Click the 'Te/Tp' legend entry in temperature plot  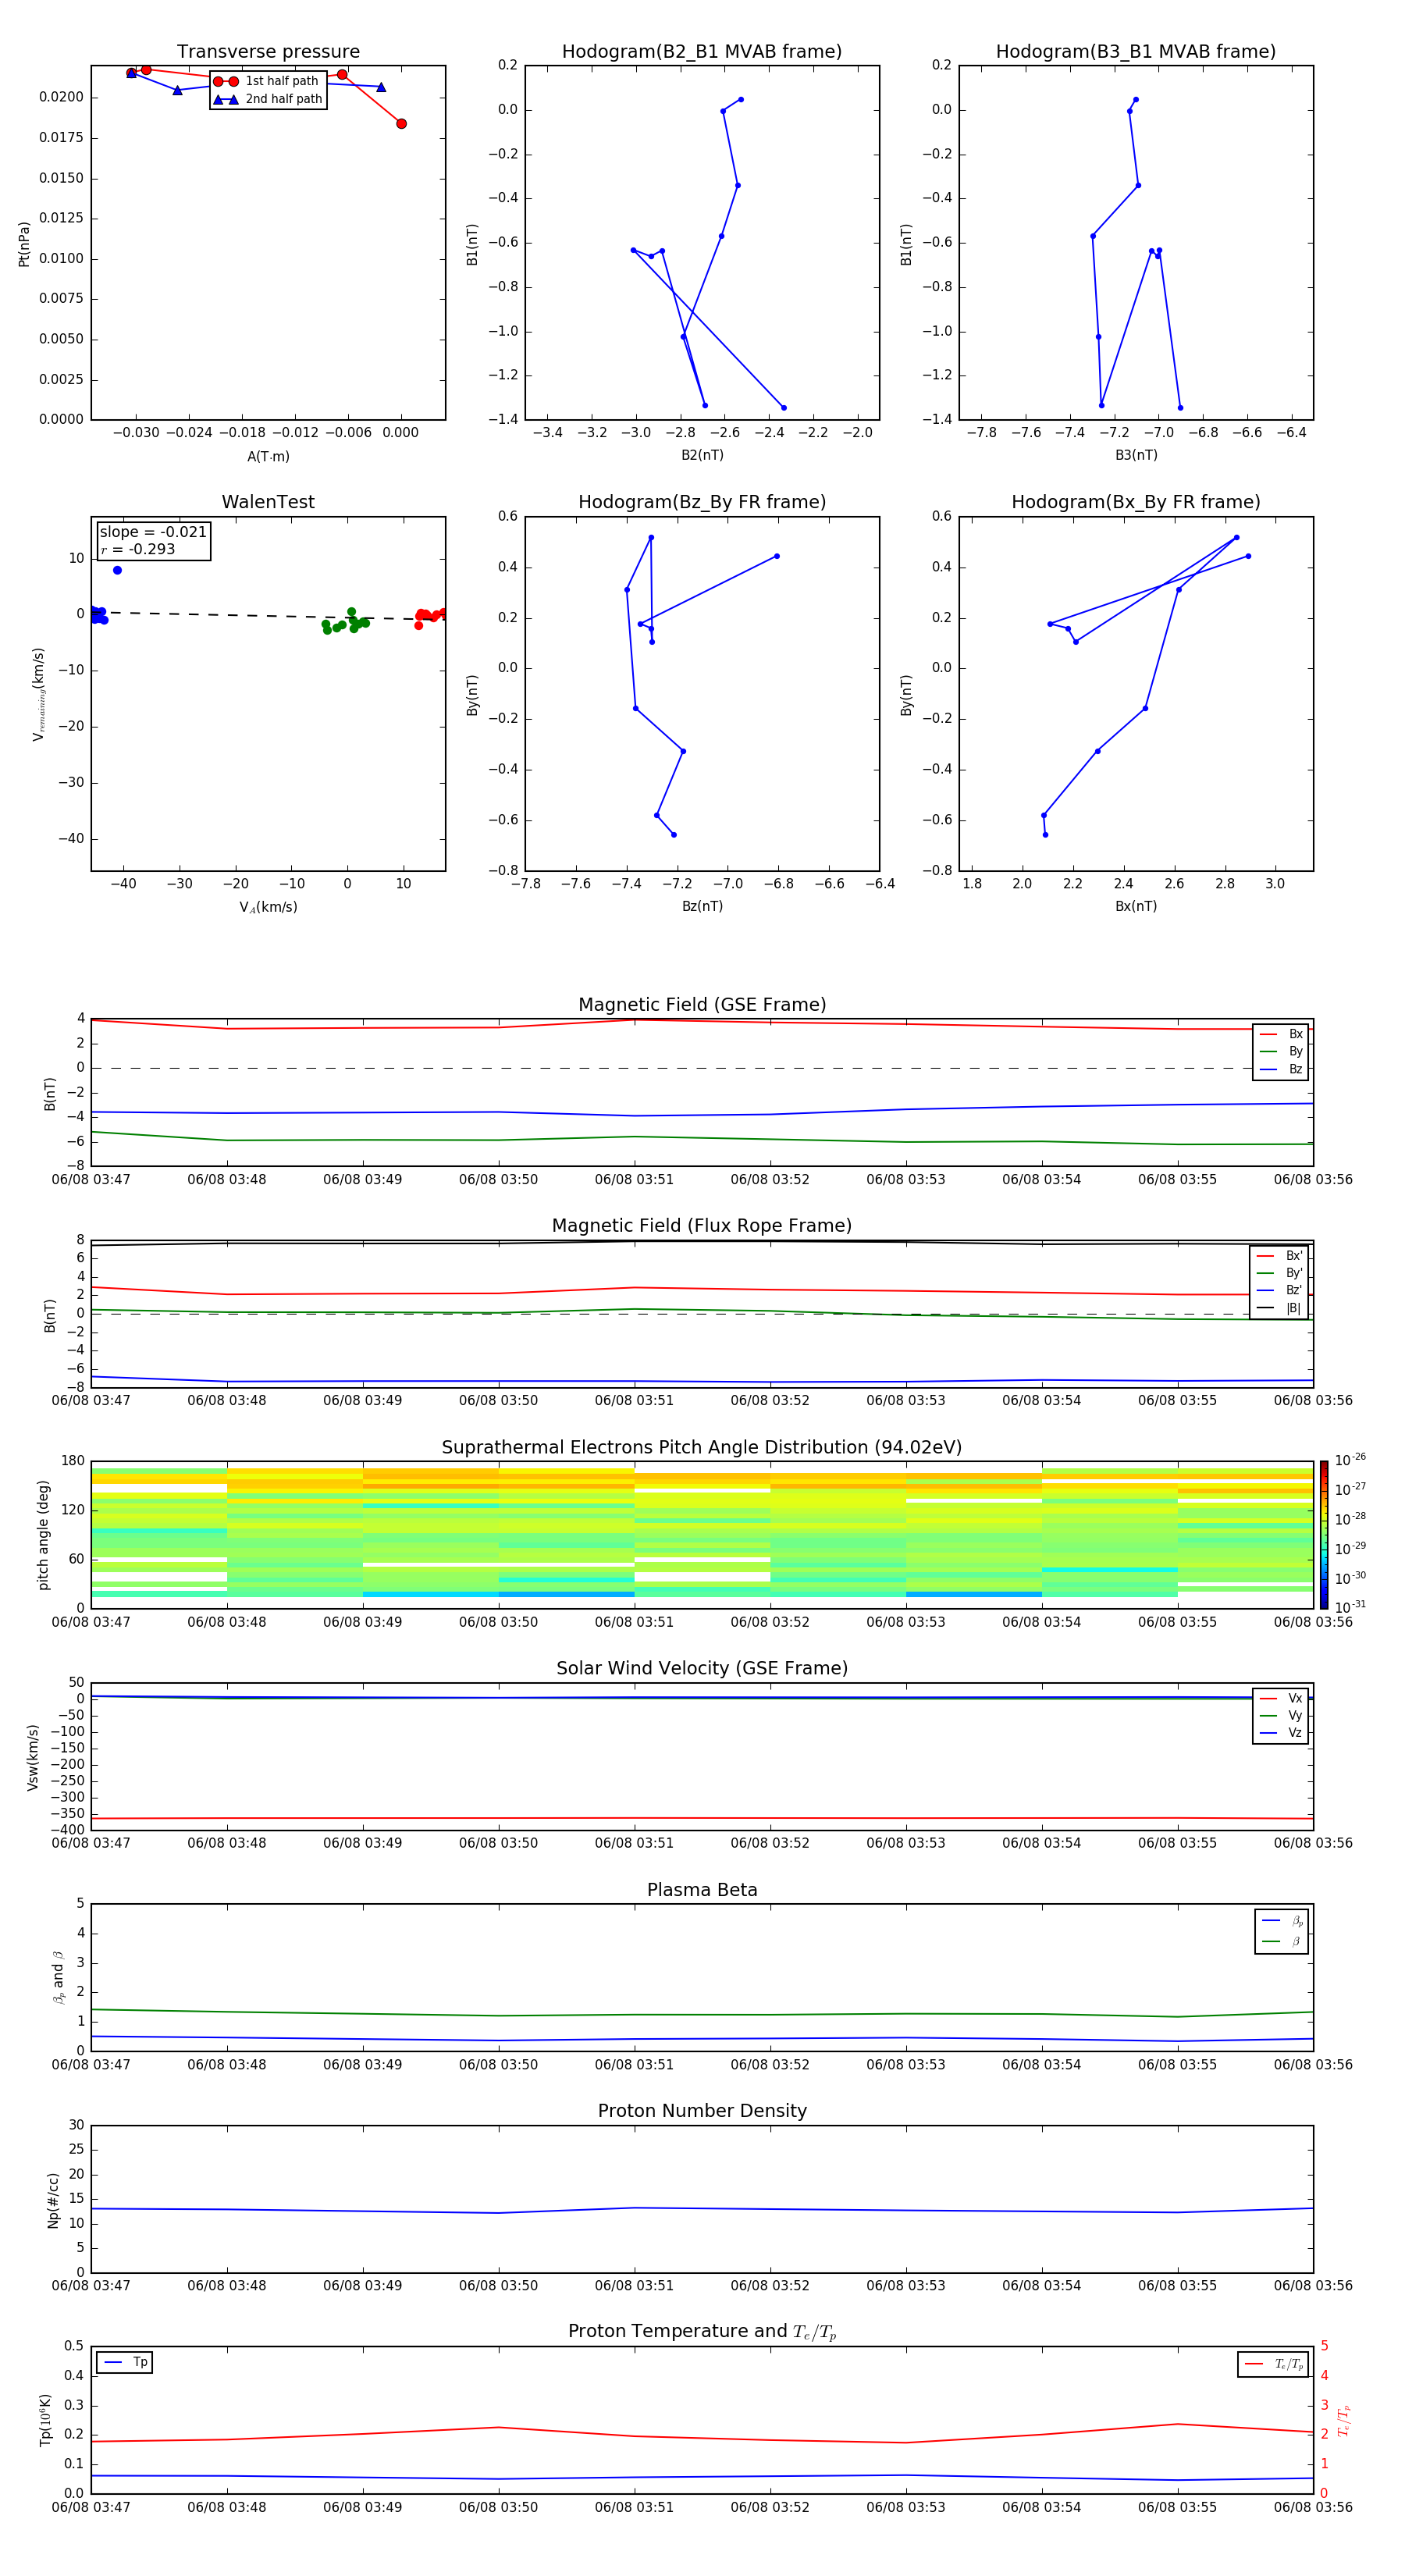tap(1273, 2364)
